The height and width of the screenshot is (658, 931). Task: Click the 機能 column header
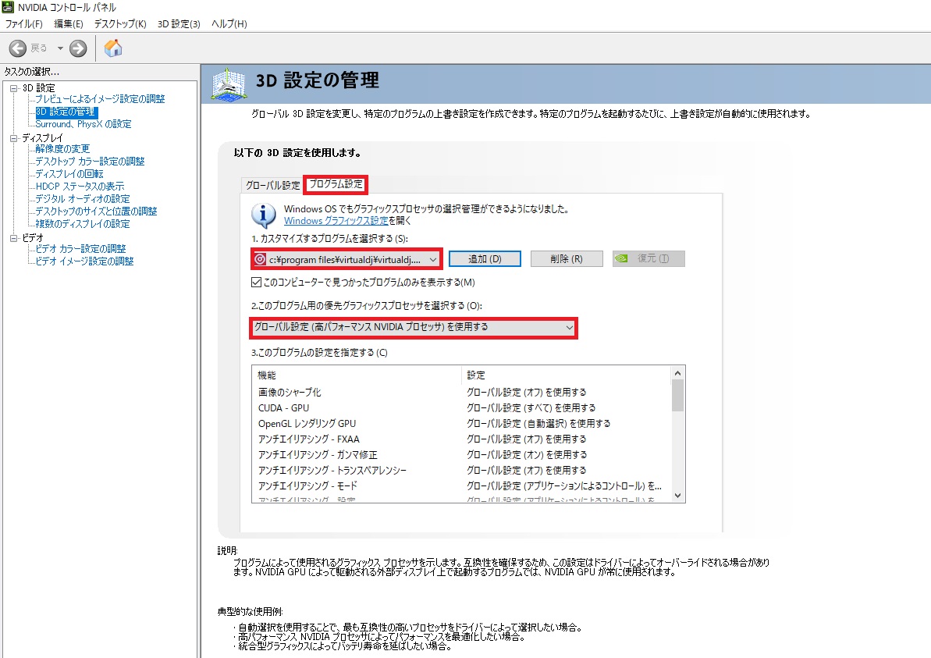[x=357, y=375]
